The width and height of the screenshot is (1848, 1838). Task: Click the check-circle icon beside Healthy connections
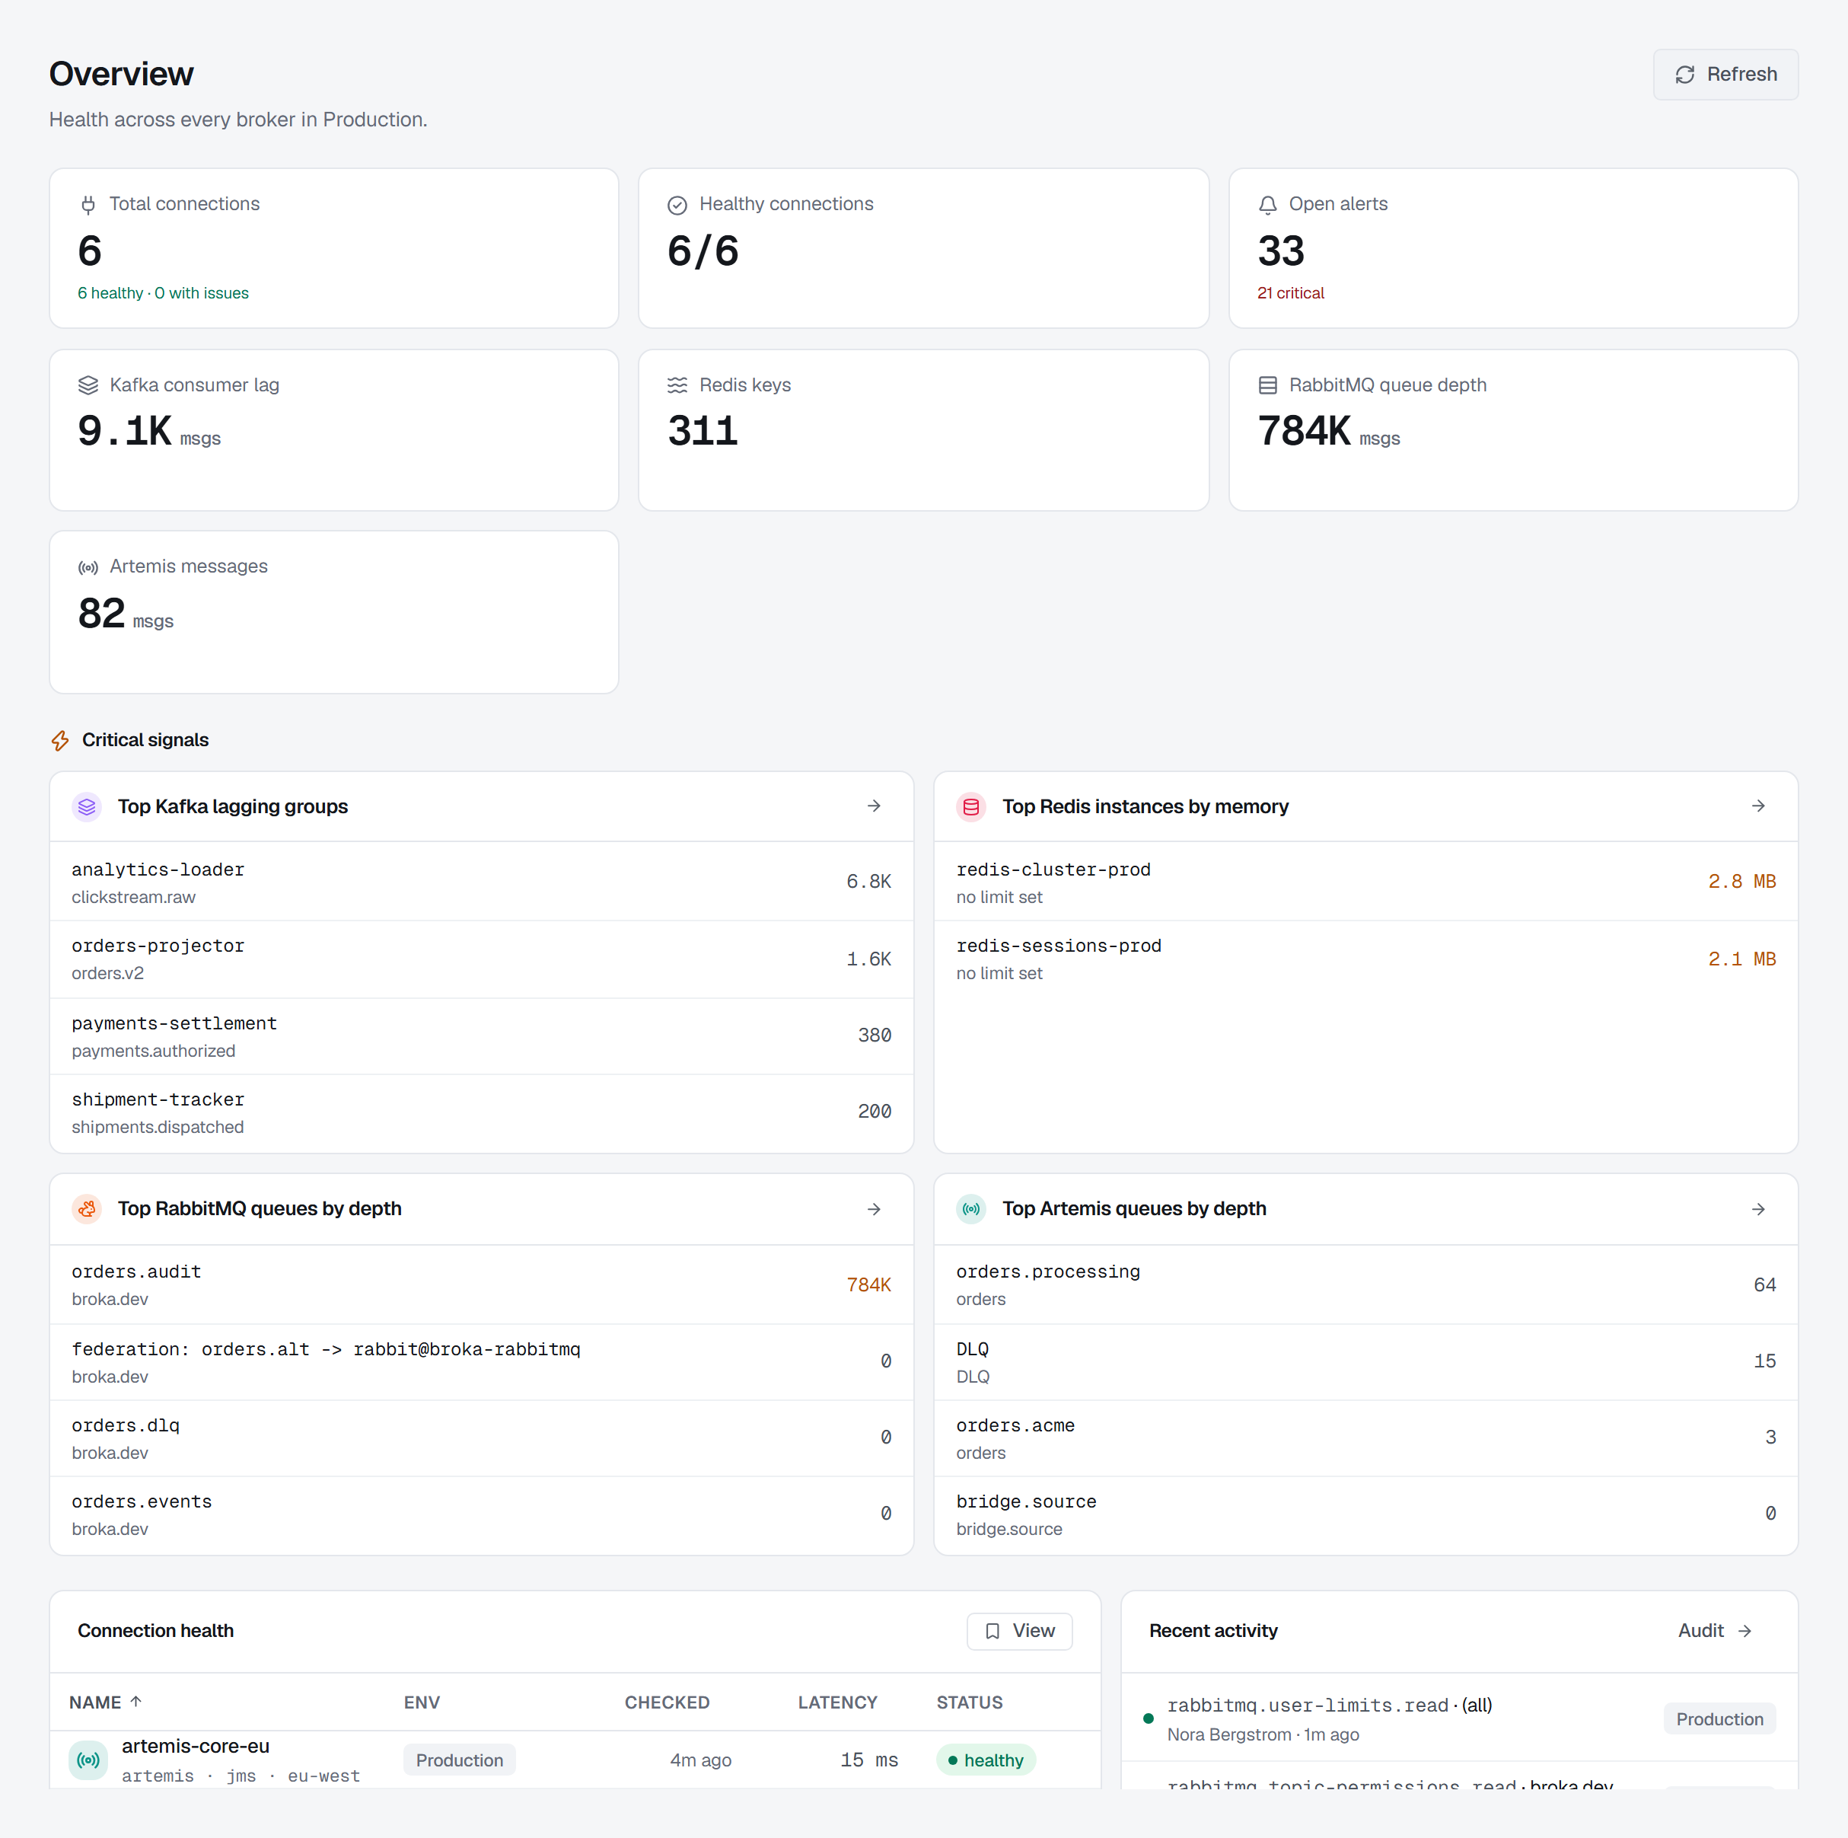(x=677, y=205)
